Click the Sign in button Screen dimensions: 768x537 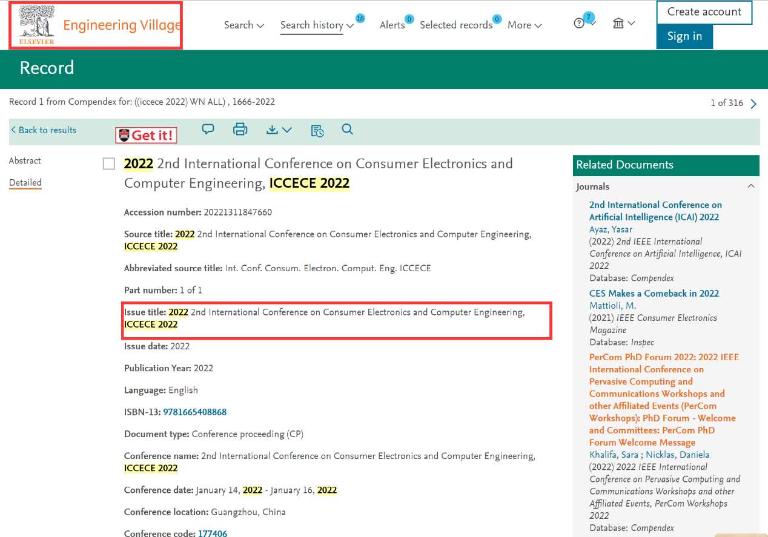[684, 36]
